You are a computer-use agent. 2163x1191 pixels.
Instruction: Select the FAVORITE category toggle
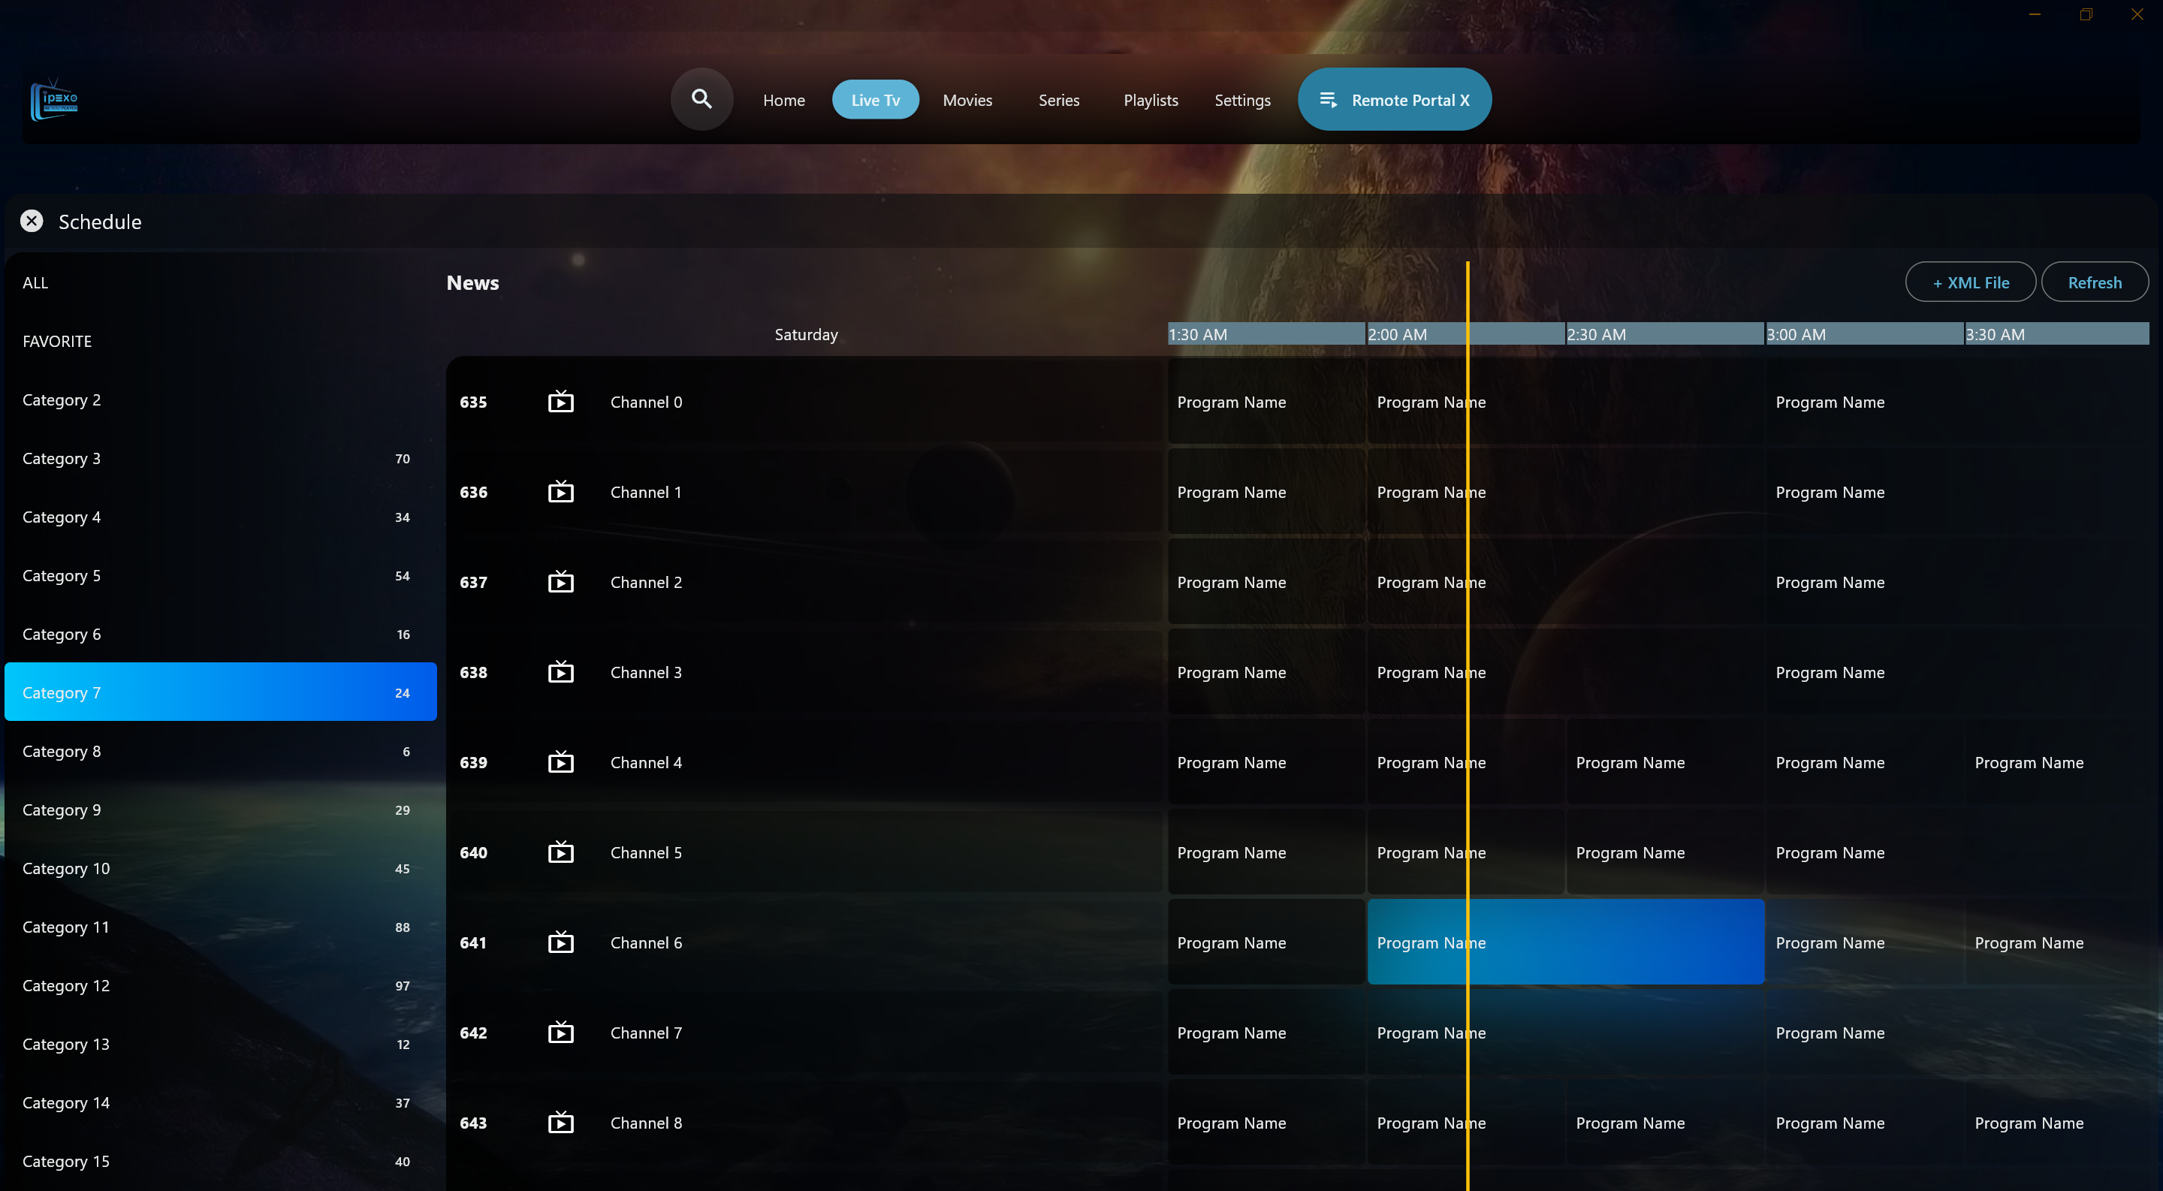(x=57, y=340)
